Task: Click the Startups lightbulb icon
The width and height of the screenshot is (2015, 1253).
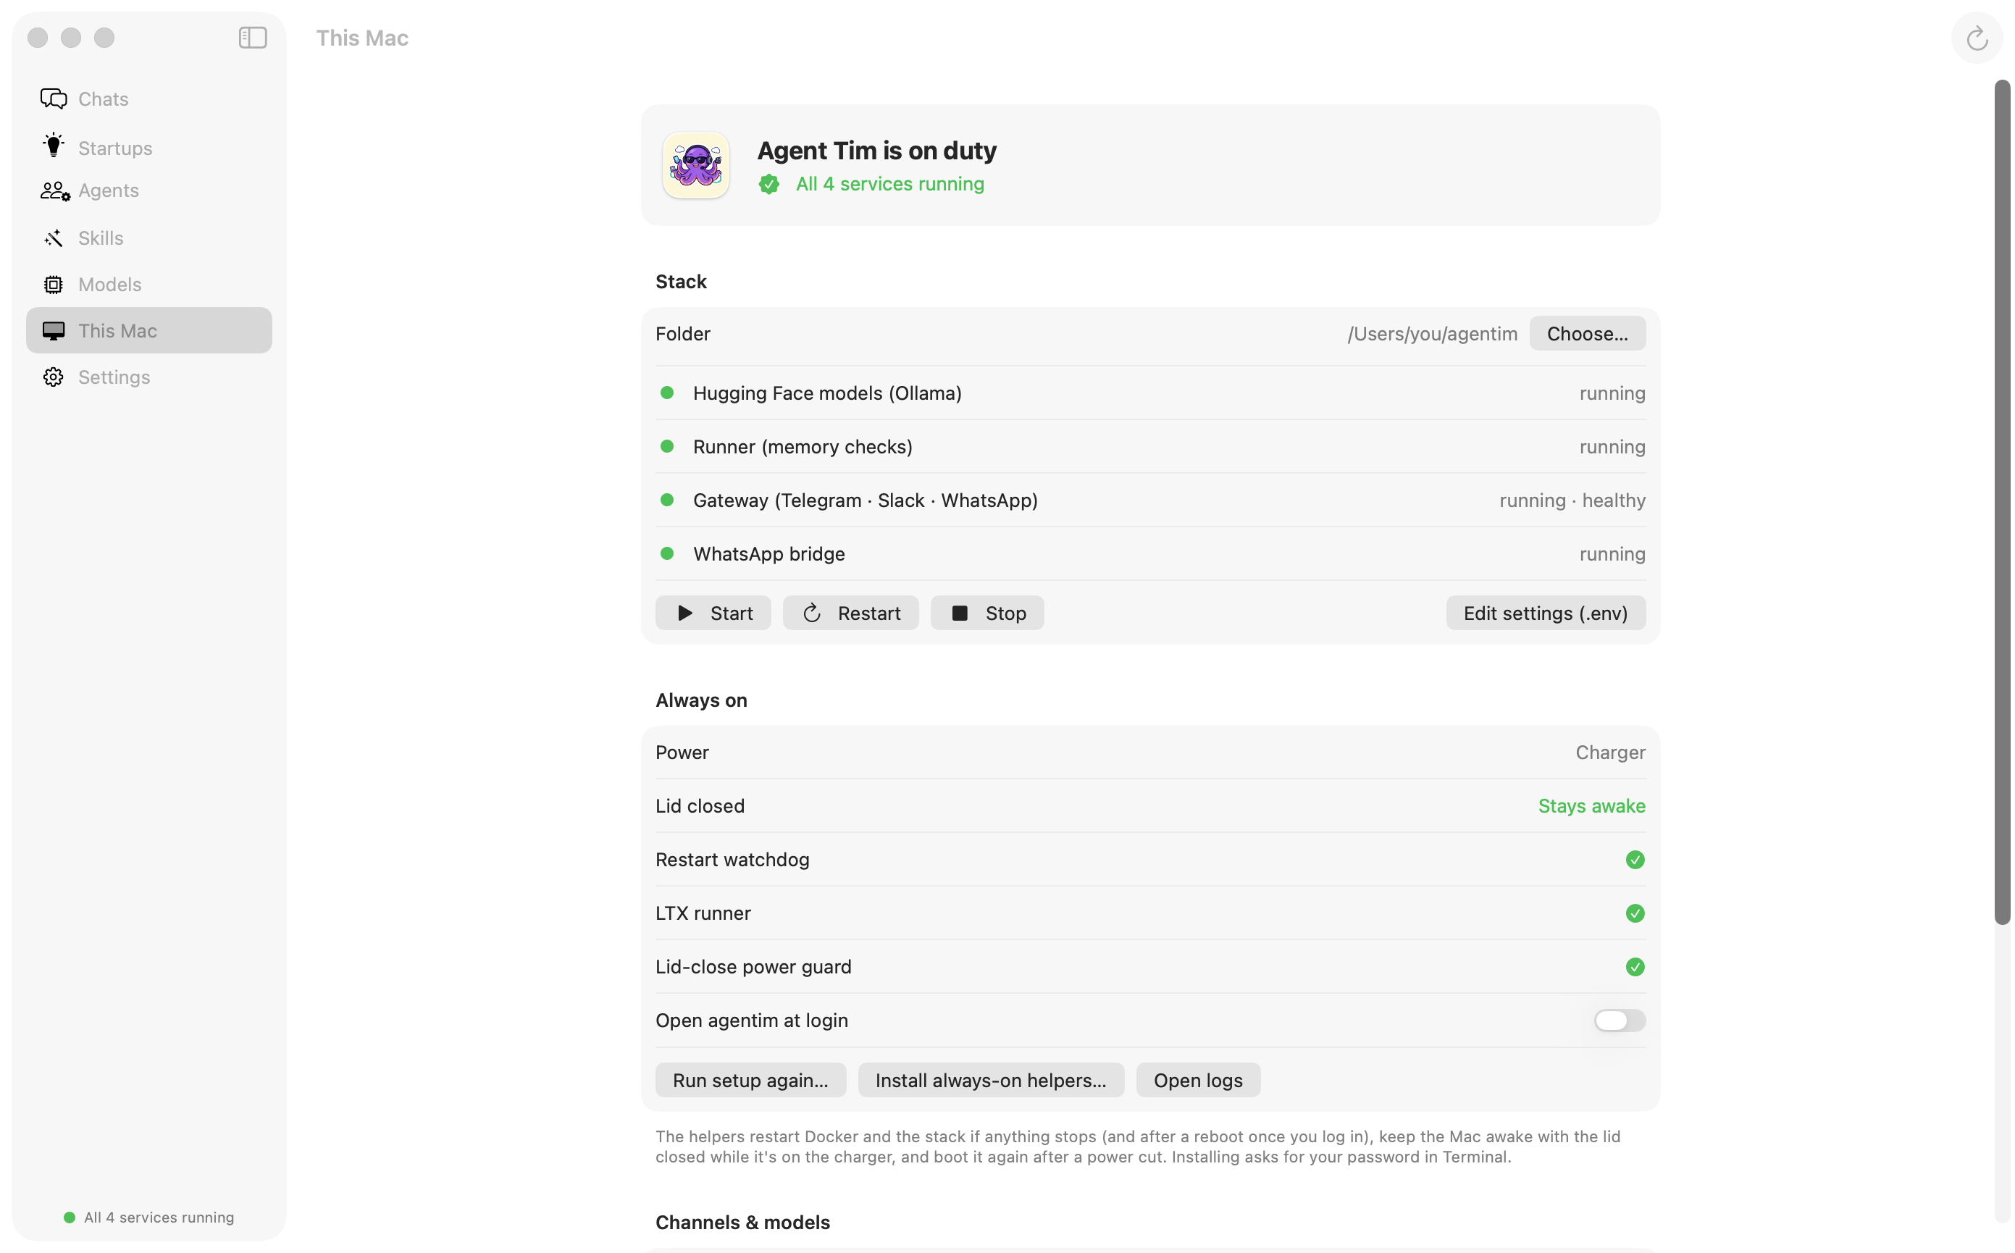Action: pos(54,145)
